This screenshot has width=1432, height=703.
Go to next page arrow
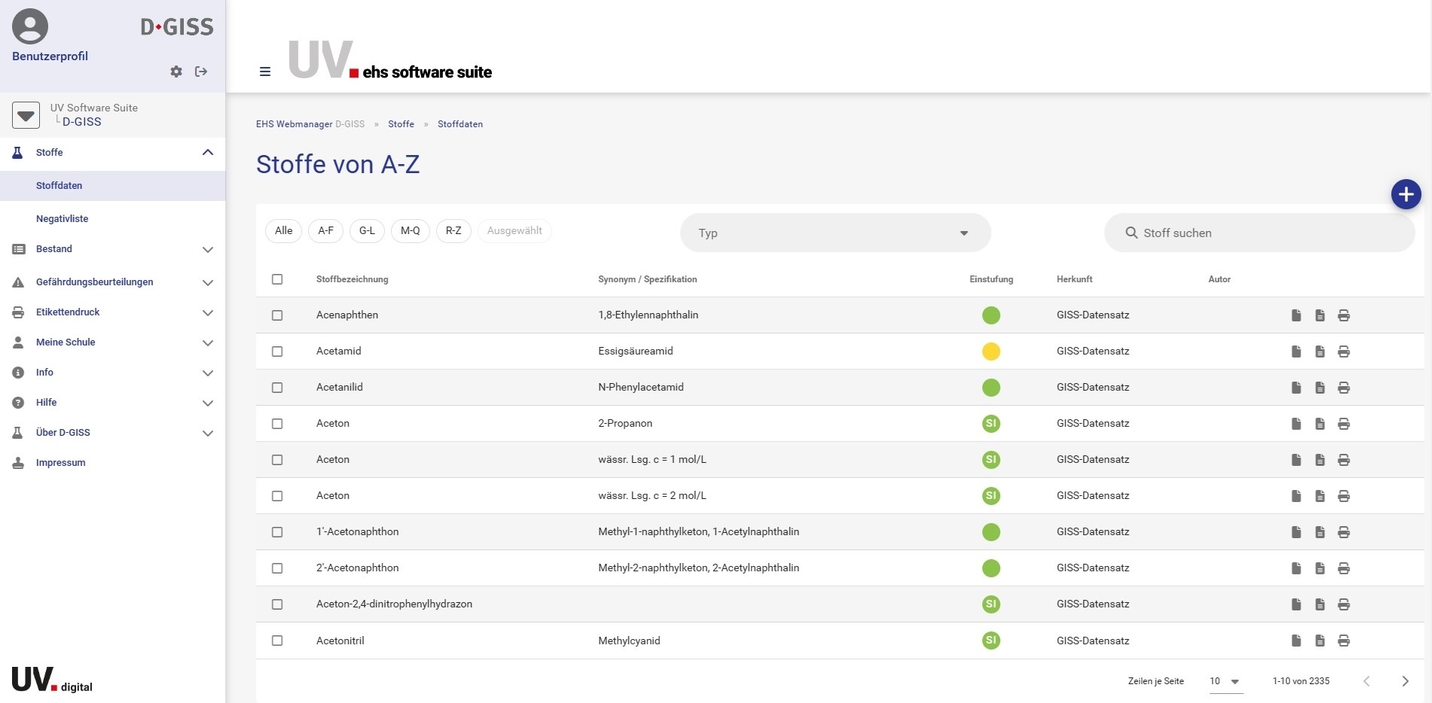[1405, 681]
